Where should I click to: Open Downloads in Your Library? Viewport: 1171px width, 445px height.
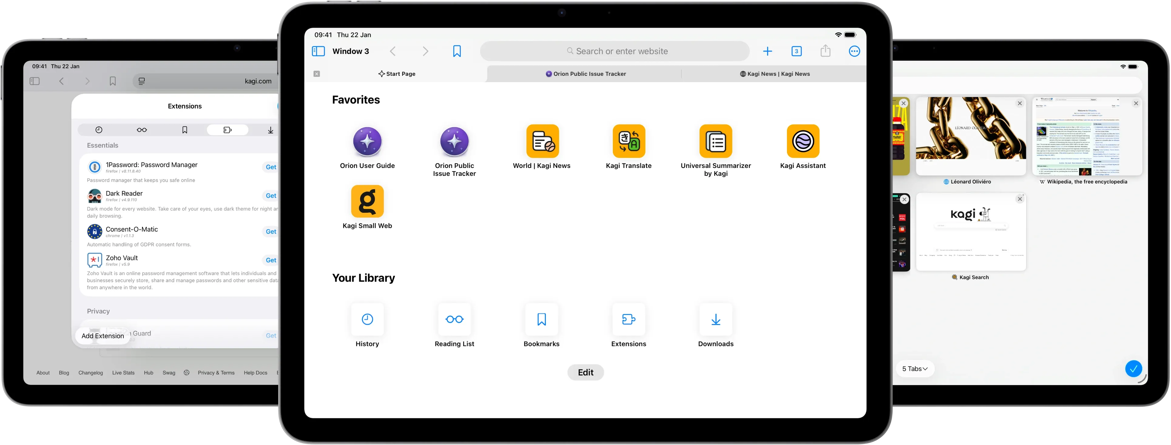(716, 319)
